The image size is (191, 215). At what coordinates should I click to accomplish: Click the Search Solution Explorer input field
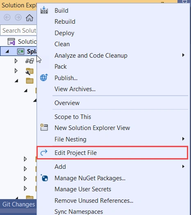[18, 30]
